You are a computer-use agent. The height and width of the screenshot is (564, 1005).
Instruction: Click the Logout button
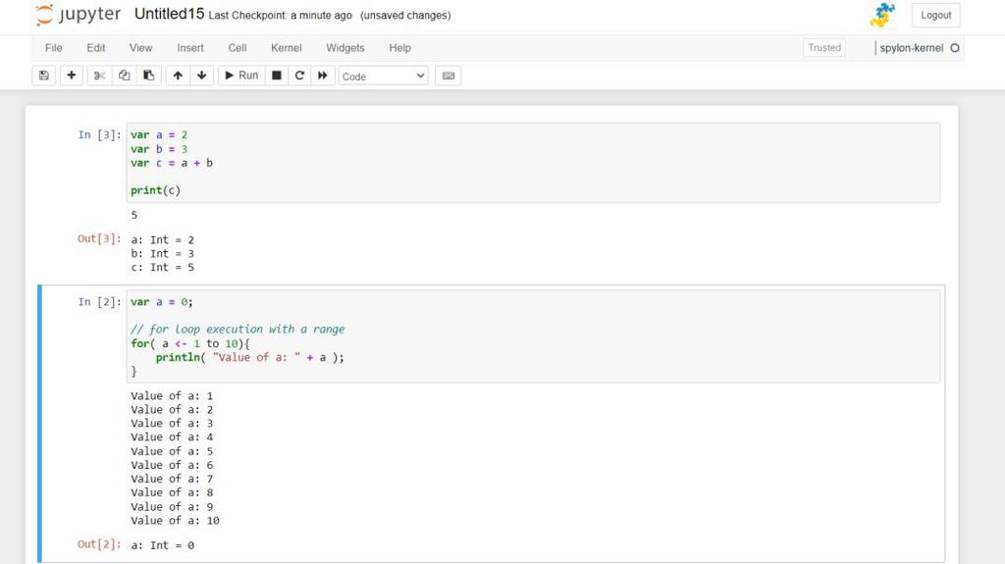click(x=935, y=16)
